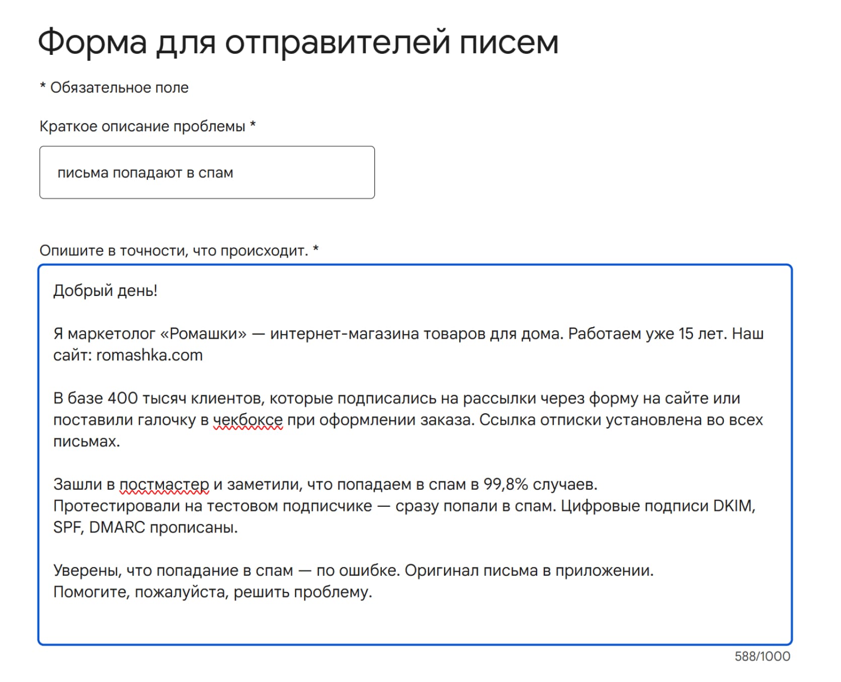Click the word 'DMARC' in the description
The image size is (841, 682).
coord(117,527)
